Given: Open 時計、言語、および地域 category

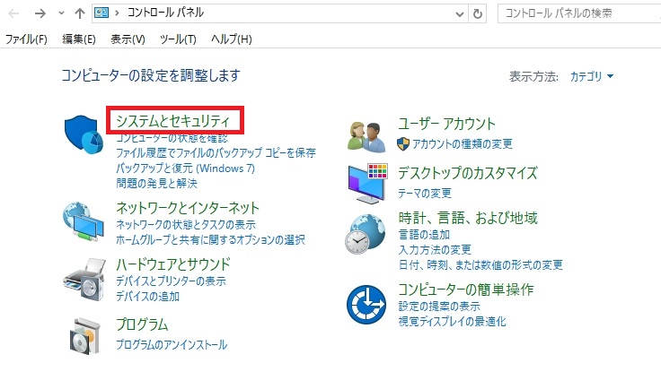Looking at the screenshot, I should click(x=468, y=218).
